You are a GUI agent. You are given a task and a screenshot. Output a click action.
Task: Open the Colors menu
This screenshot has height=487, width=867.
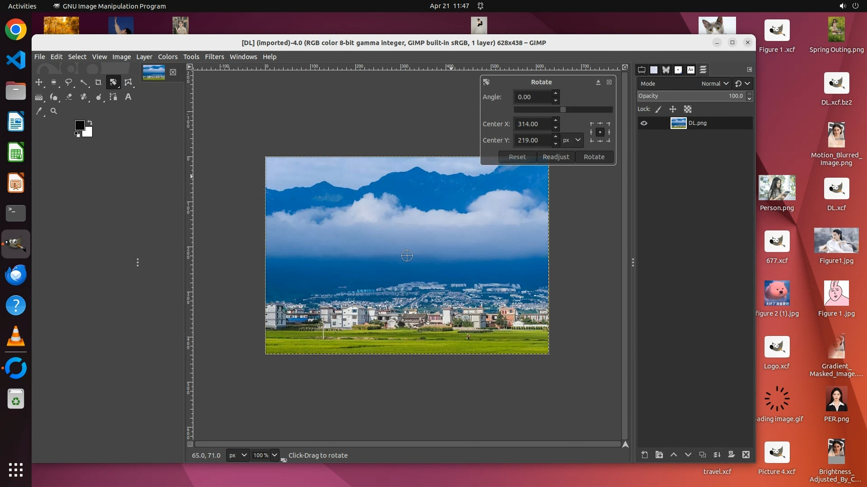point(168,57)
